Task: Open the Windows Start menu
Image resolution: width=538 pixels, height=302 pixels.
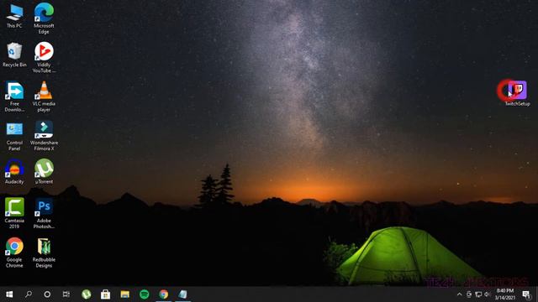Action: tap(9, 294)
